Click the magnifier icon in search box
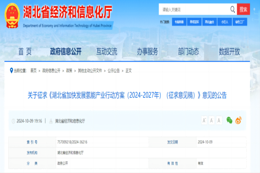Viewport: 260px width, 173px height. pyautogui.click(x=232, y=9)
